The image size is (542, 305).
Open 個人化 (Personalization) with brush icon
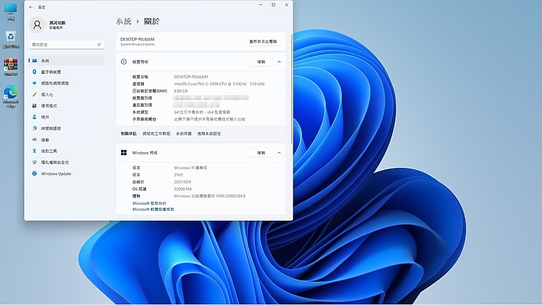66,94
